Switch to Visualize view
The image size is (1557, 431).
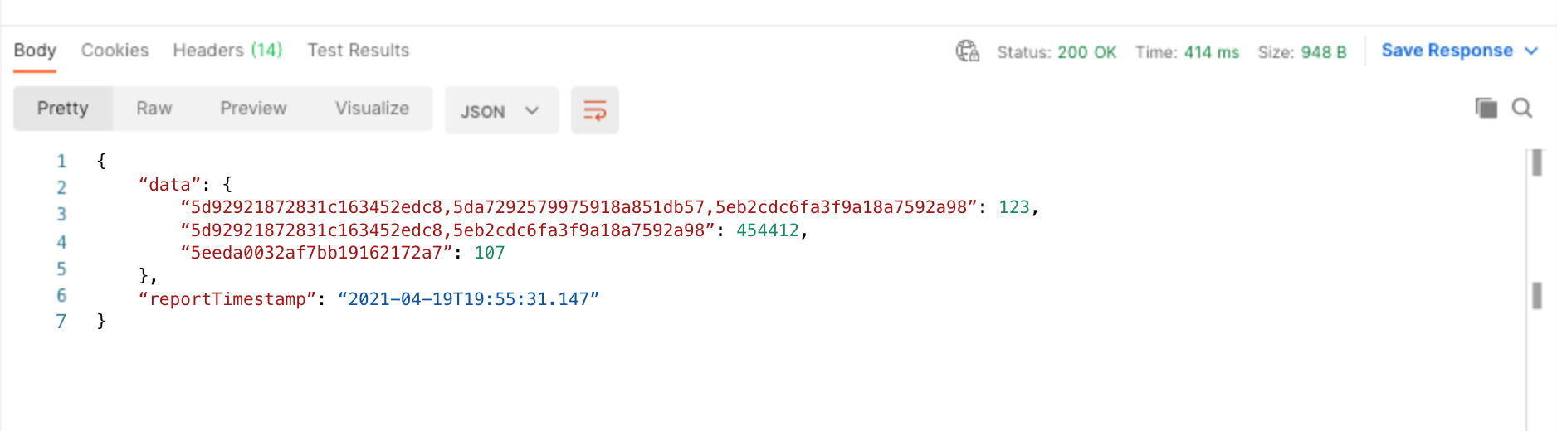(372, 109)
